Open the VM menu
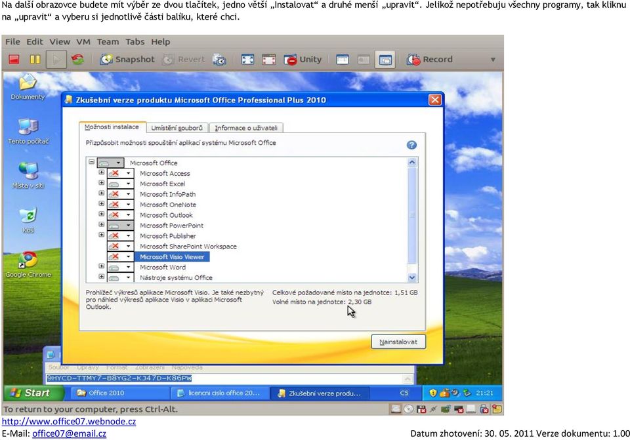This screenshot has height=440, width=630. 83,42
